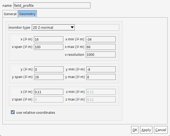Click the x resolution field
Image resolution: width=170 pixels, height=136 pixels.
pyautogui.click(x=101, y=54)
